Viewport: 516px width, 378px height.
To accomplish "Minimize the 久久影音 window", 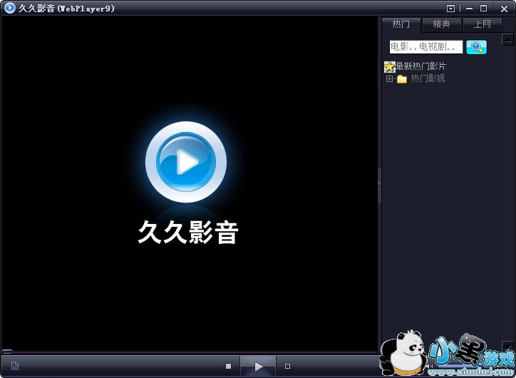I will [470, 9].
